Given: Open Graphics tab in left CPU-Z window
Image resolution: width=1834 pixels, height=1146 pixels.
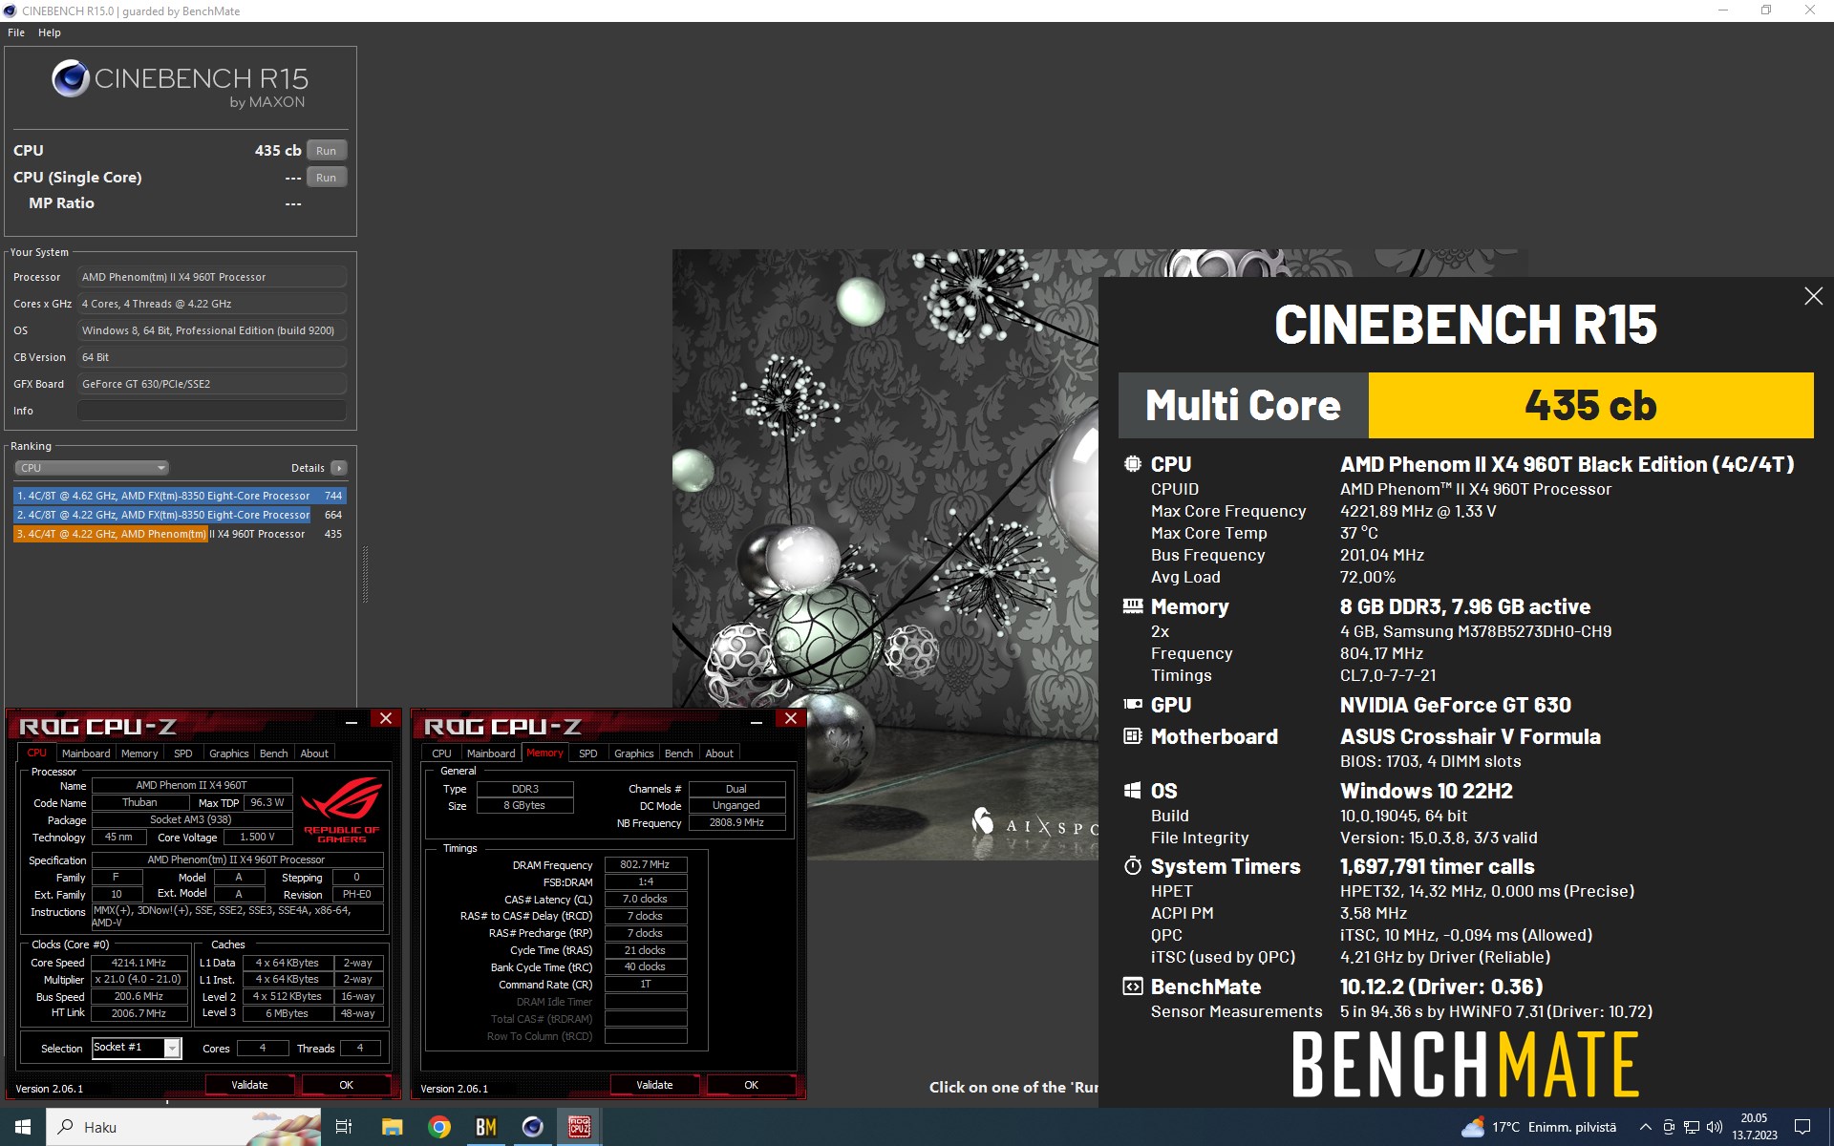Looking at the screenshot, I should click(228, 753).
